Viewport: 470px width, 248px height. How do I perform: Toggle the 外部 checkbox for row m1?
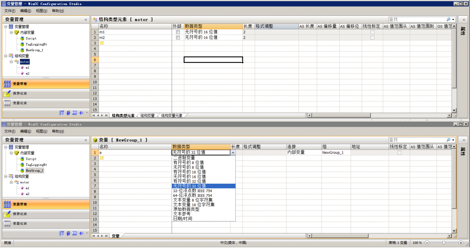[x=178, y=32]
